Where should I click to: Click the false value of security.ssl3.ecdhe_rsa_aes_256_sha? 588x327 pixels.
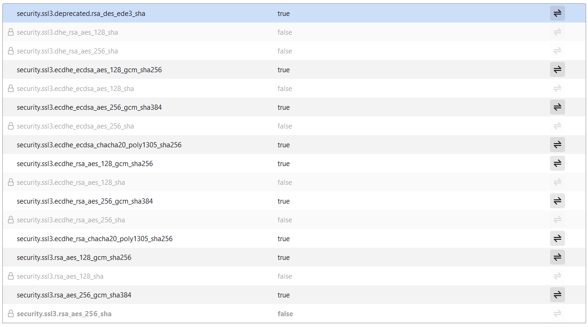(285, 220)
